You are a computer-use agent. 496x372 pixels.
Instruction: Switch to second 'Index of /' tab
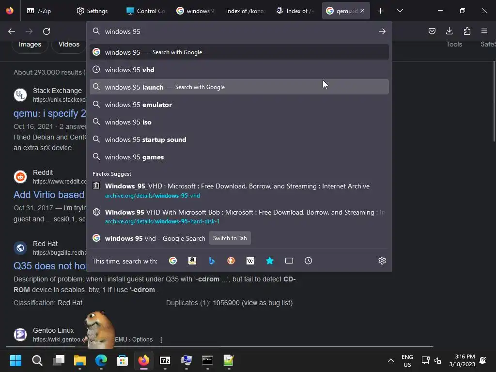tap(296, 11)
